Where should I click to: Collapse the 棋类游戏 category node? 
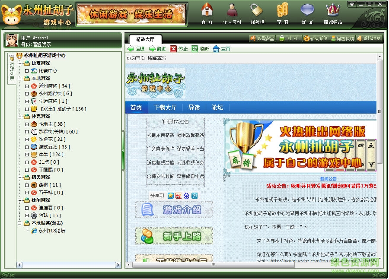[x=19, y=178]
